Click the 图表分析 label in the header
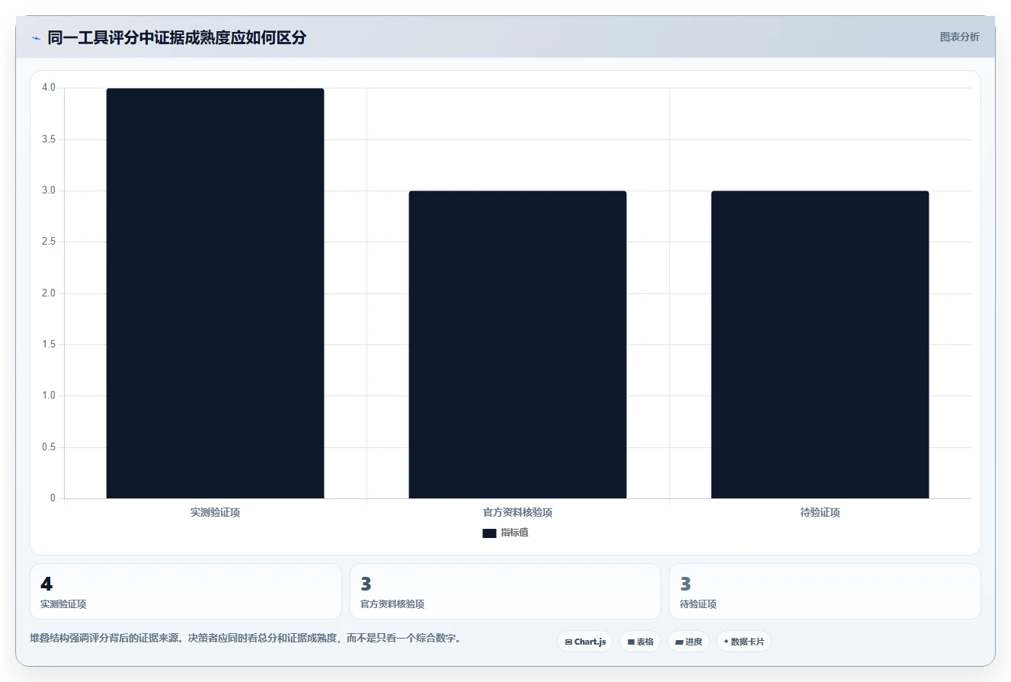The width and height of the screenshot is (1011, 682). (x=959, y=37)
